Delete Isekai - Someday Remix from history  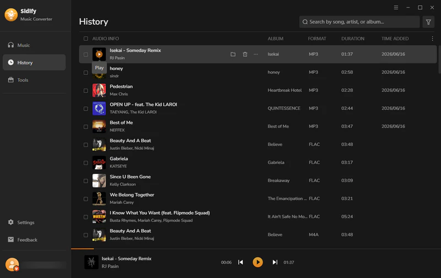coord(245,54)
